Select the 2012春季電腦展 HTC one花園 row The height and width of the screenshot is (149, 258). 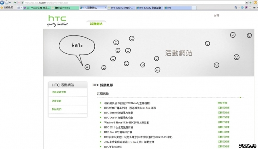[x=129, y=142]
